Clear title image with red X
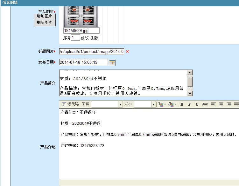 (x=128, y=51)
